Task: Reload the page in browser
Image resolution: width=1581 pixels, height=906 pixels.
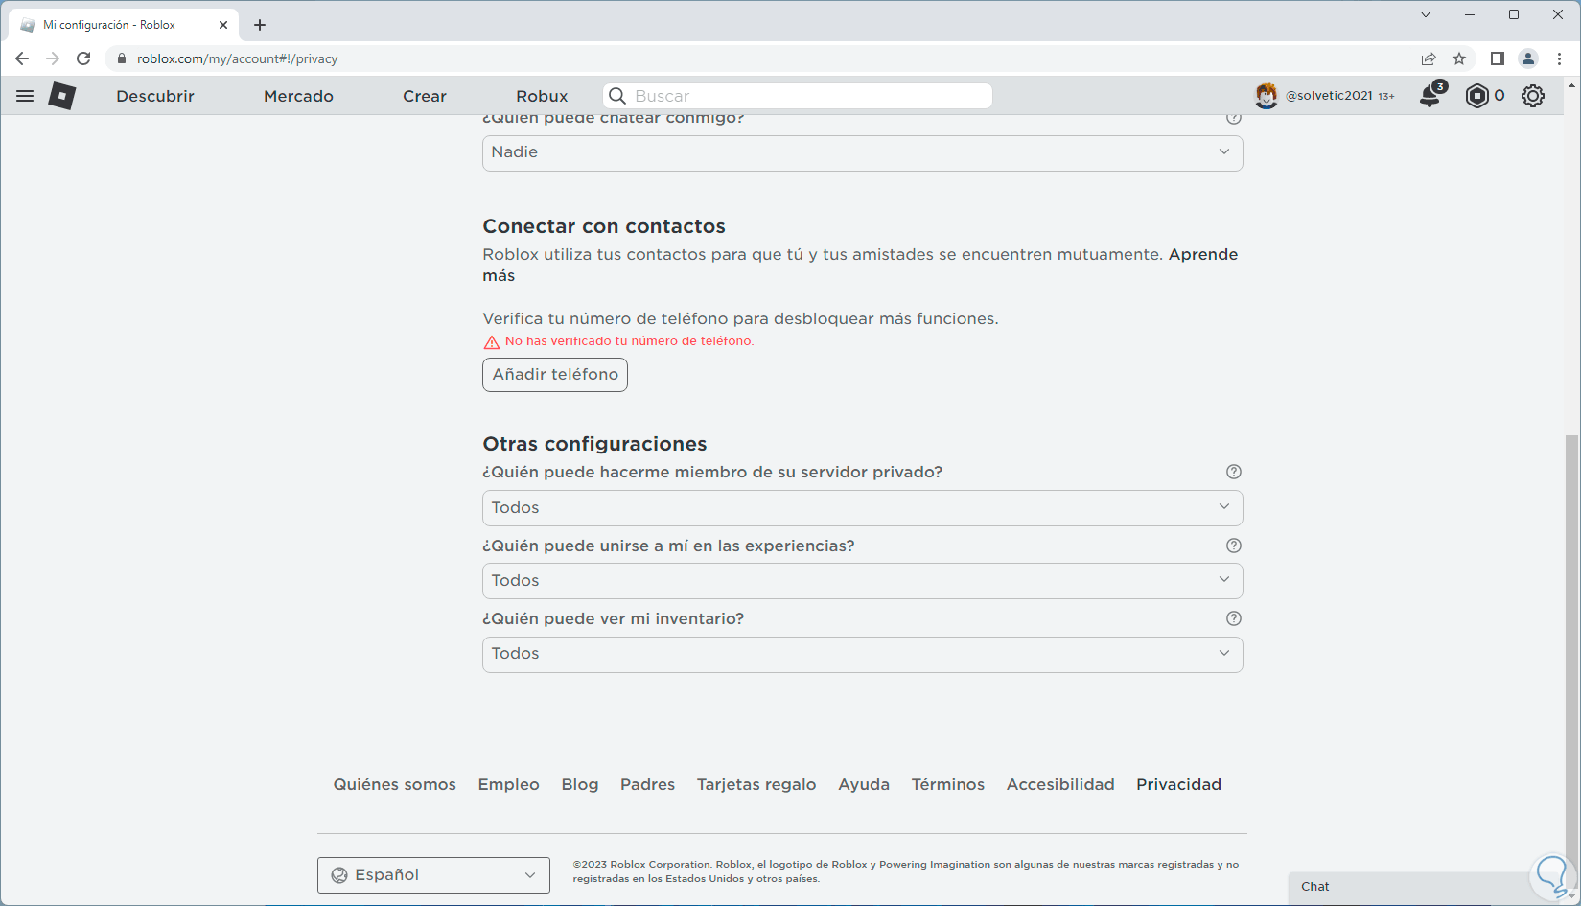Action: pyautogui.click(x=83, y=58)
